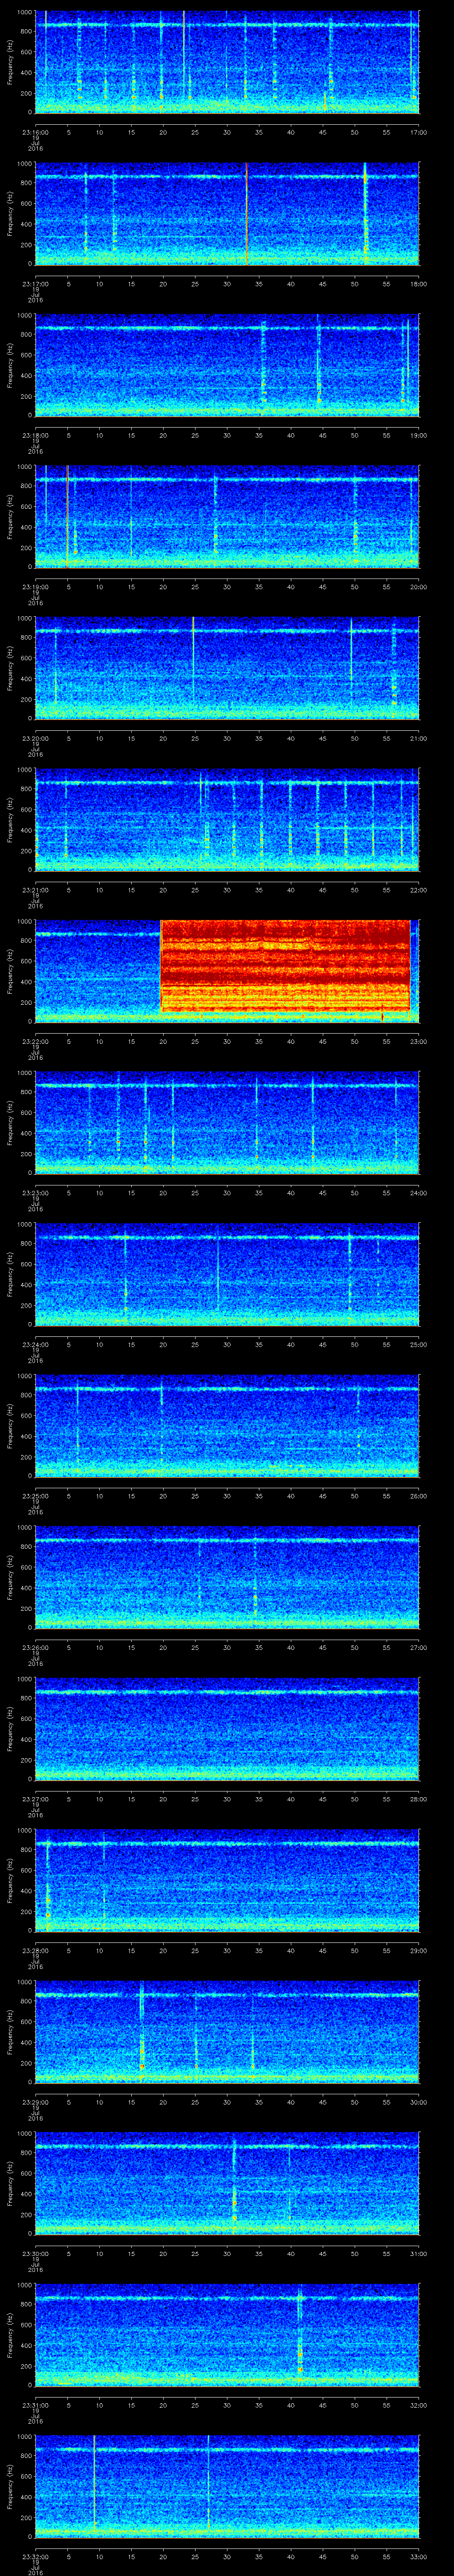Click the 23:32:00 start time label

coord(35,2556)
